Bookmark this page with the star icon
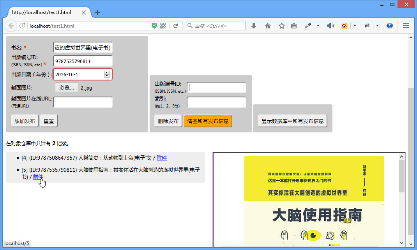Viewport: 417px width, 250px height. [x=282, y=26]
